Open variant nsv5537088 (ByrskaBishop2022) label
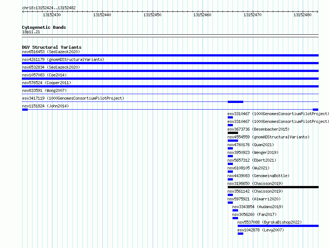The height and width of the screenshot is (248, 329). pyautogui.click(x=269, y=222)
